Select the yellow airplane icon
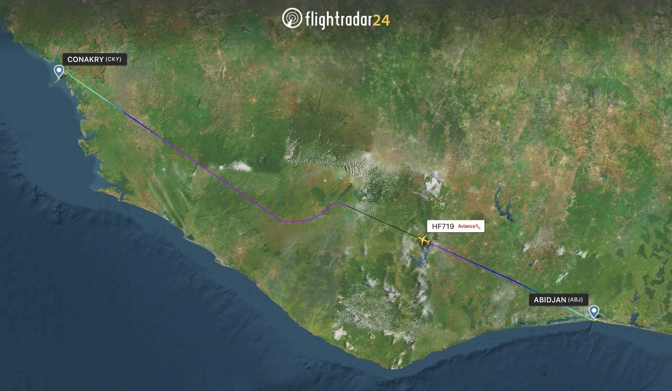This screenshot has height=391, width=672. click(x=423, y=241)
